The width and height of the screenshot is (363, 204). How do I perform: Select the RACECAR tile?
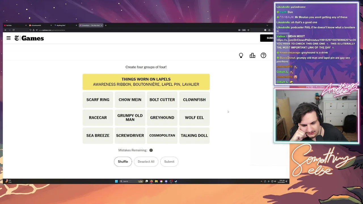tap(98, 118)
